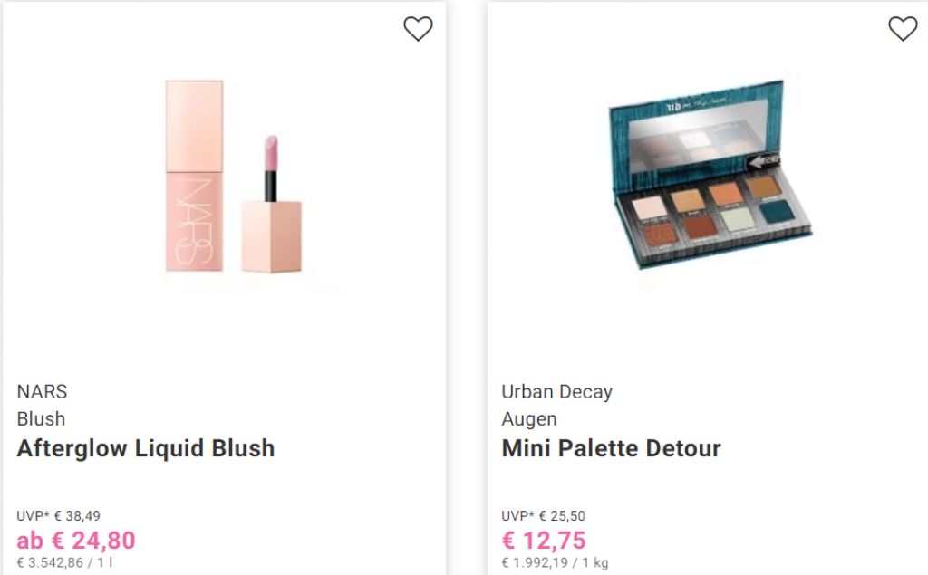This screenshot has width=928, height=575.
Task: Click the € 3.542,86 / 1 l unit price
Action: [64, 562]
